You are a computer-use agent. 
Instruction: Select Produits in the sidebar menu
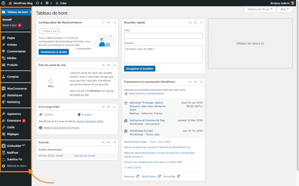coord(12,65)
